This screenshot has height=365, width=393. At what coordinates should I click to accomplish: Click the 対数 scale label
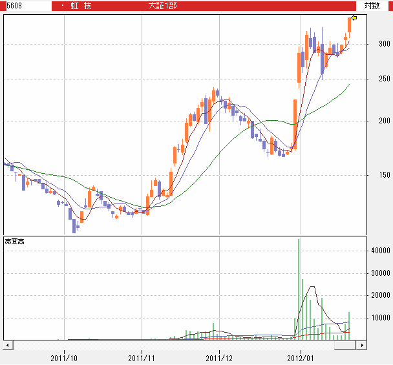tap(372, 6)
